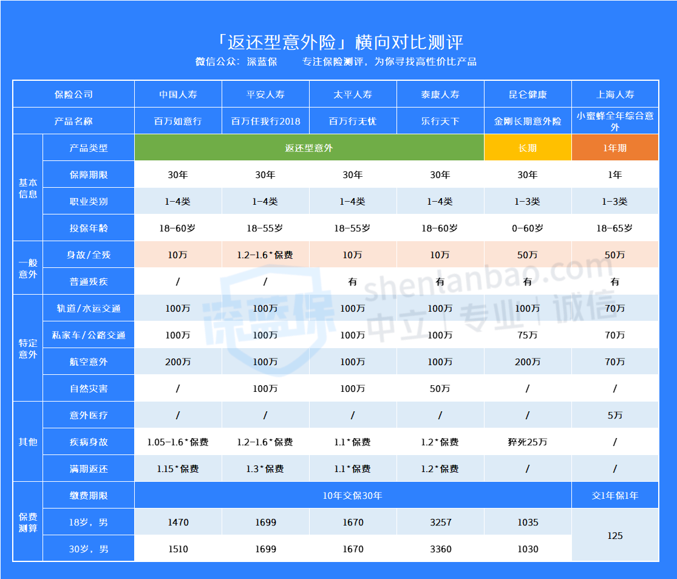
Task: Click the 意外医疗 row label
Action: click(89, 415)
